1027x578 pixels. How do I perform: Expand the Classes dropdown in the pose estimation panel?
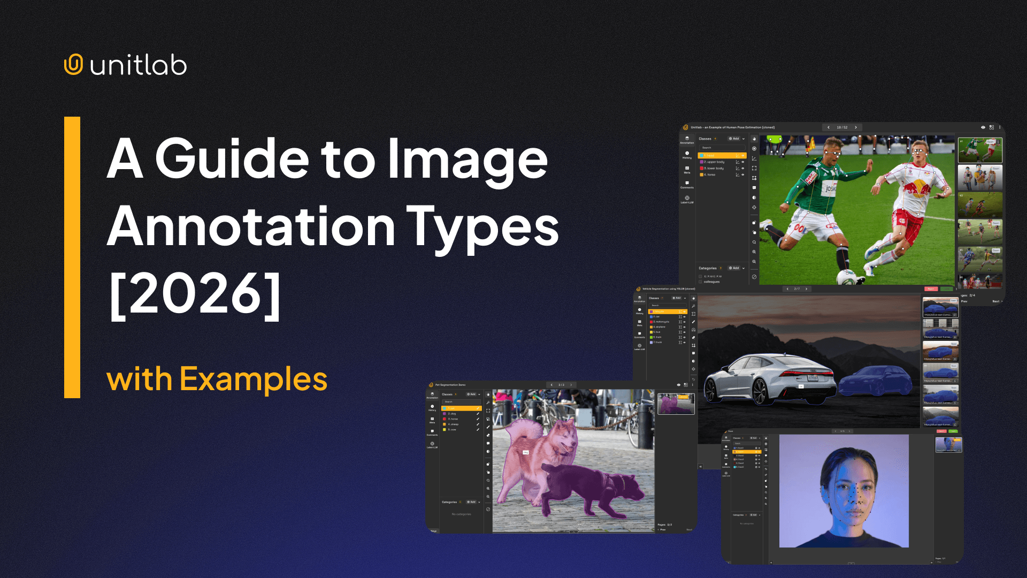click(x=744, y=139)
